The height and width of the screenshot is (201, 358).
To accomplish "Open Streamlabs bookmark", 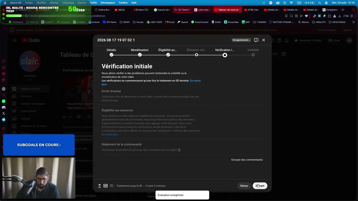I will tap(231, 22).
